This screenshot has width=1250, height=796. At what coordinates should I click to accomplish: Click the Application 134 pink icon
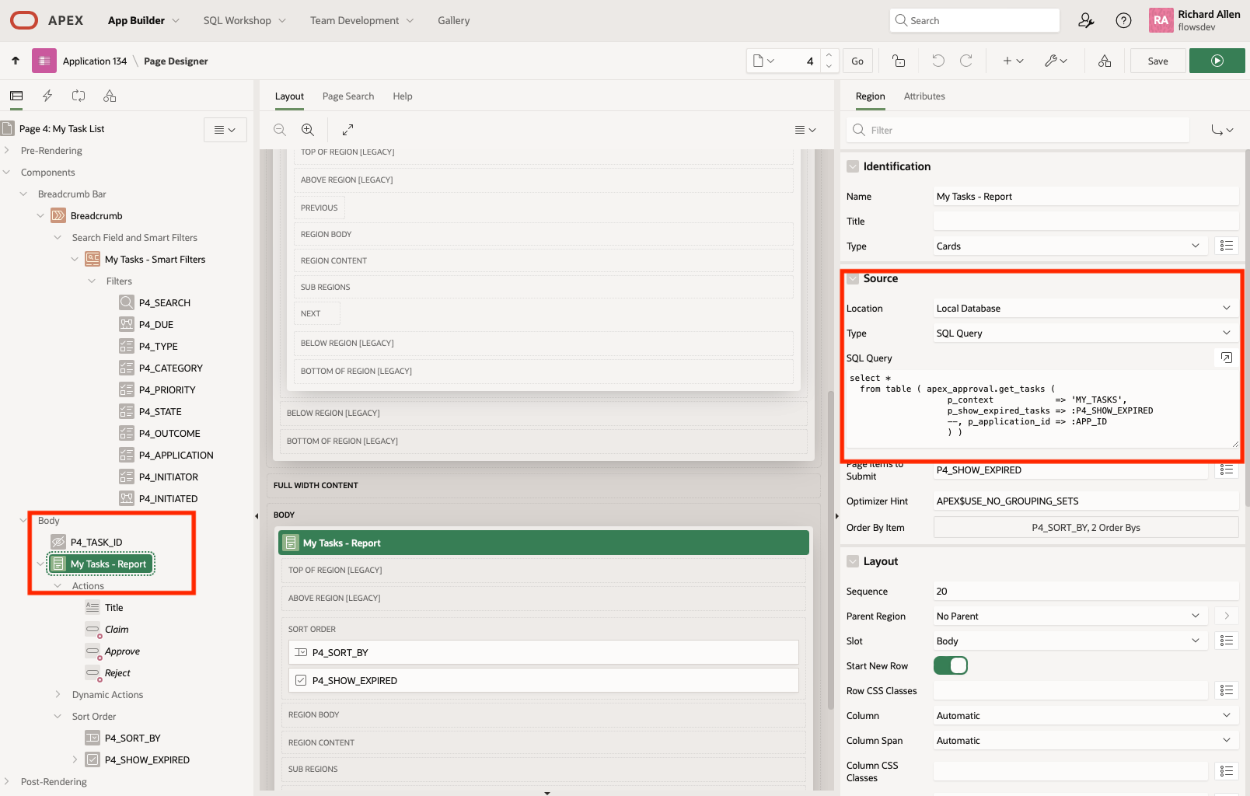(x=44, y=61)
